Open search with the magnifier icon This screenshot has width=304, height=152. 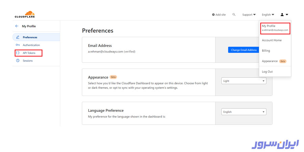pyautogui.click(x=234, y=15)
